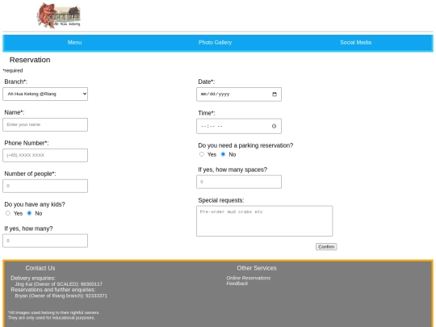436x327 pixels.
Task: Select No for having kids
Action: (x=29, y=213)
